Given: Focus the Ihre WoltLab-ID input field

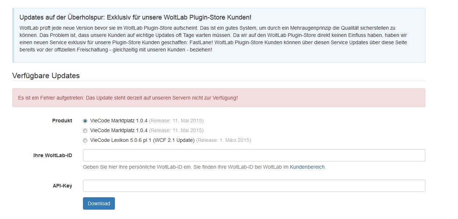Looking at the screenshot, I should click(x=254, y=155).
